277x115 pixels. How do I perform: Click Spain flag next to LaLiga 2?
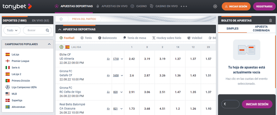pos(7,74)
